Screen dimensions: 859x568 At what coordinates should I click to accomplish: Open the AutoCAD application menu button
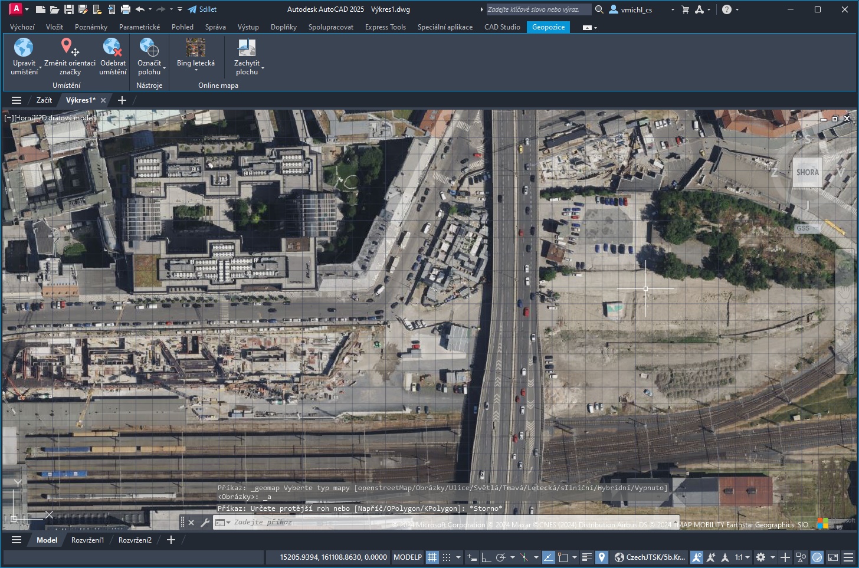click(x=16, y=9)
